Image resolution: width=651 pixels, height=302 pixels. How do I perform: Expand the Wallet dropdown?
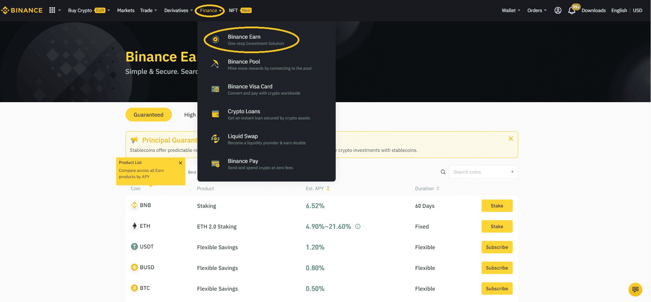[x=511, y=10]
